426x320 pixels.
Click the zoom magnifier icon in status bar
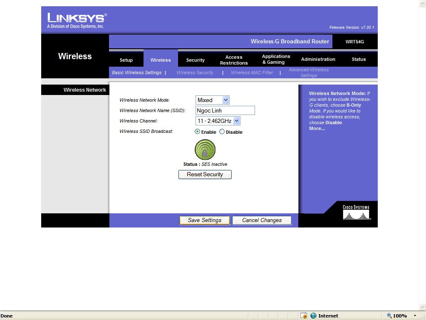point(389,316)
